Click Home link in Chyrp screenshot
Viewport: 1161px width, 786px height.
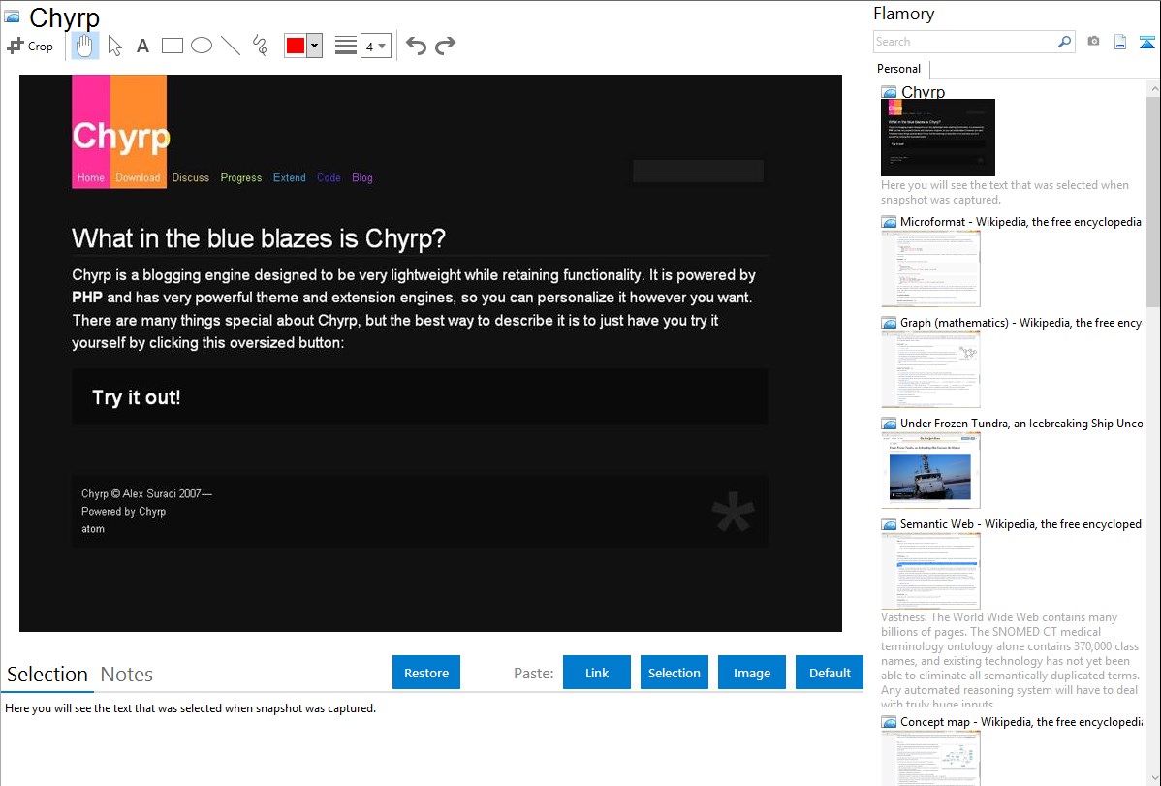coord(90,177)
